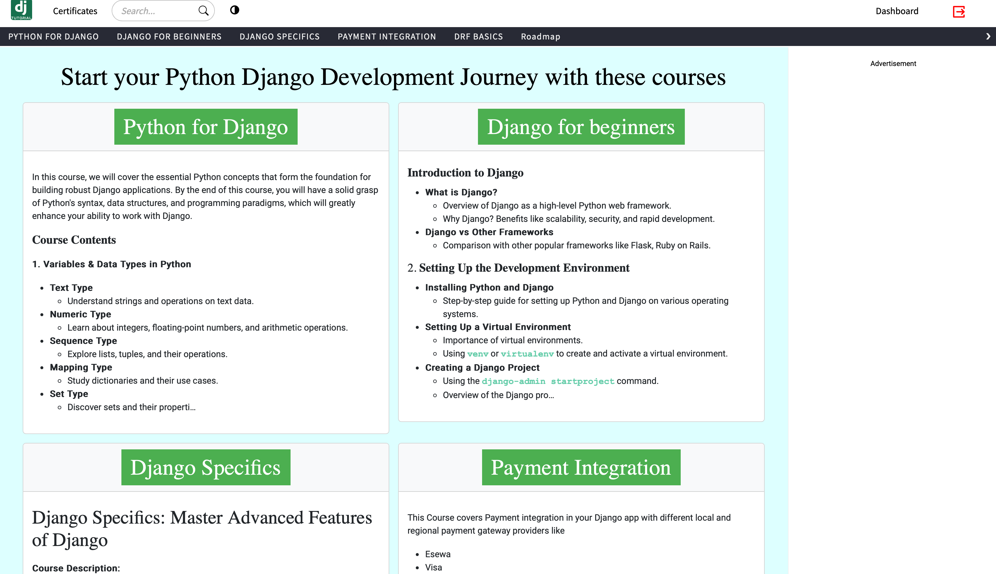Open DJANGO SPECIFICS nav item
Screen dimensions: 996x574
(279, 37)
